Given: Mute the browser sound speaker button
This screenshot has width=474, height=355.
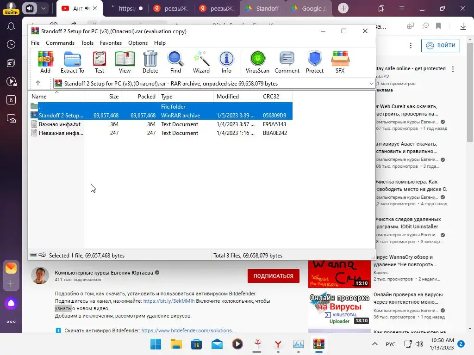Looking at the screenshot, I should pos(29,8).
